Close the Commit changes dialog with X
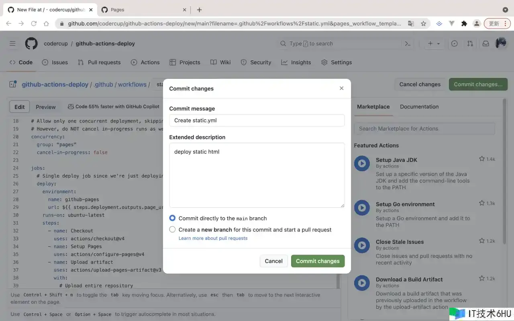The height and width of the screenshot is (321, 514). point(341,88)
